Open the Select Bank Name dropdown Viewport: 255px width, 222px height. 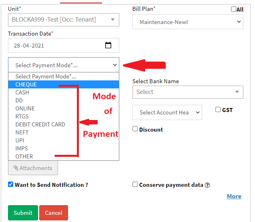tap(187, 92)
